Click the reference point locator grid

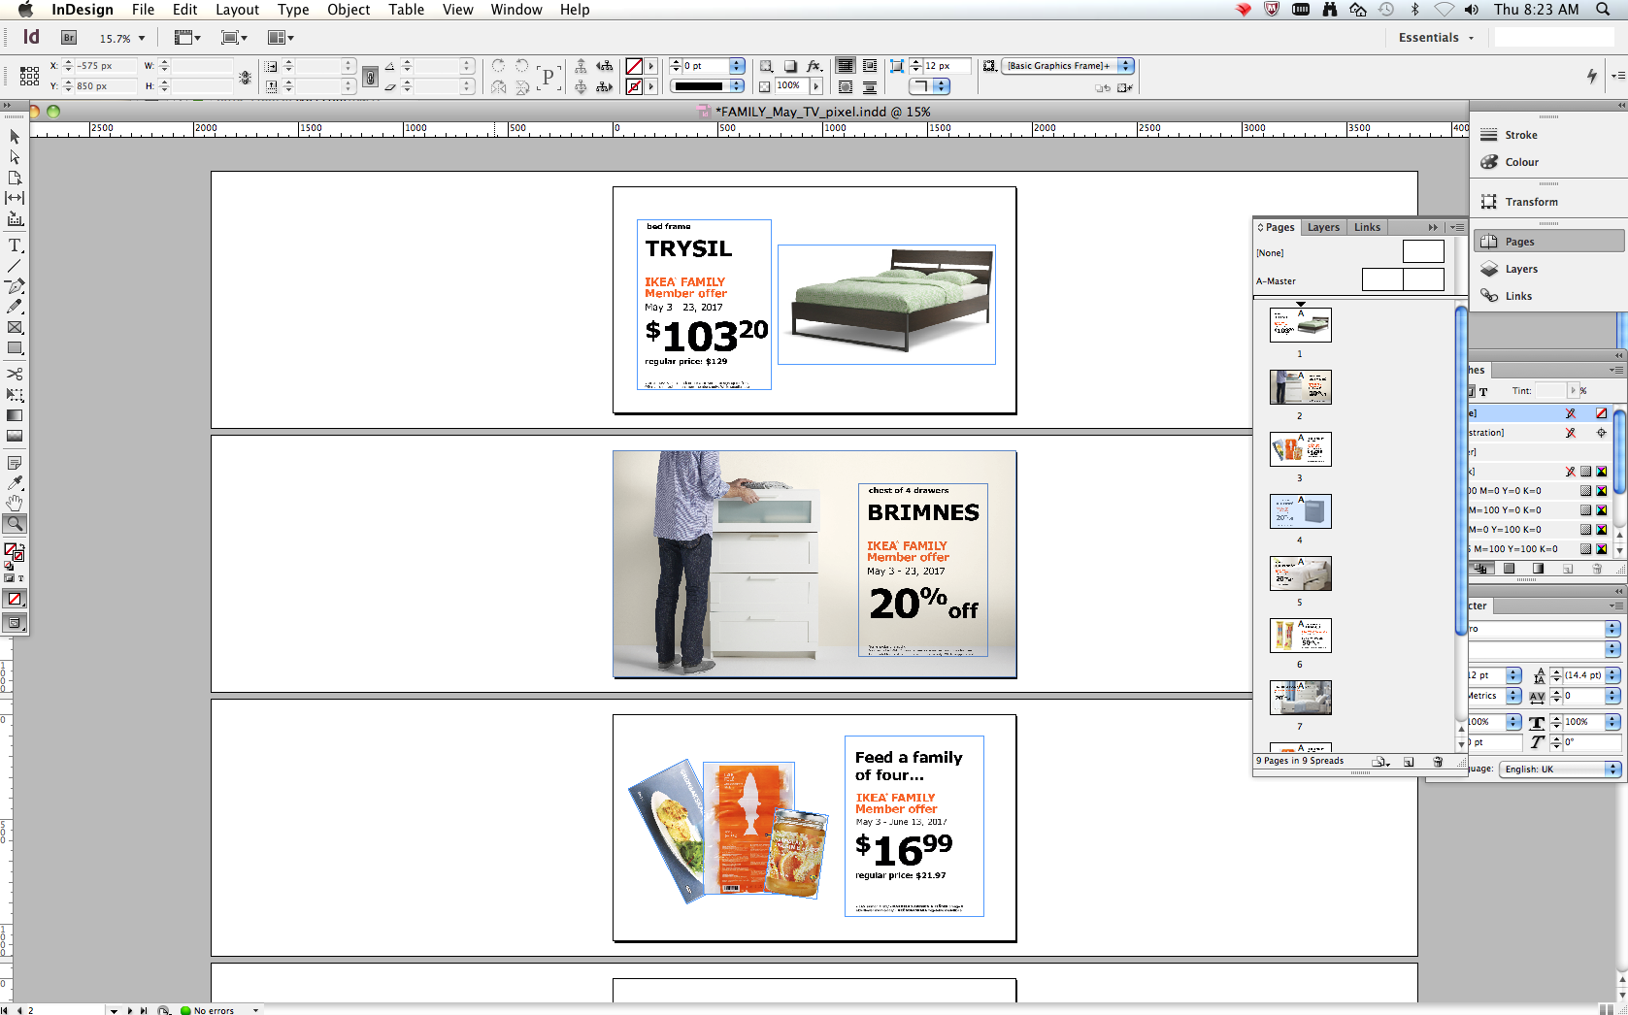tap(30, 76)
